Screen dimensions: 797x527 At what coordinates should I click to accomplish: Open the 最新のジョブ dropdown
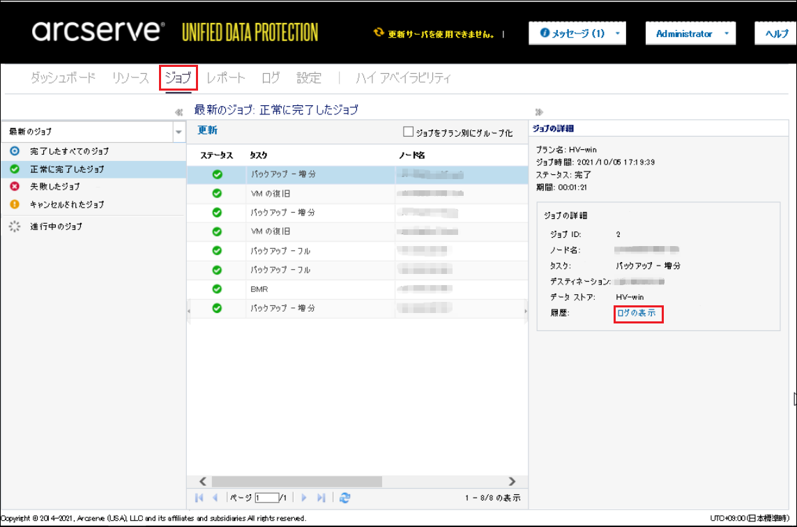pyautogui.click(x=179, y=132)
